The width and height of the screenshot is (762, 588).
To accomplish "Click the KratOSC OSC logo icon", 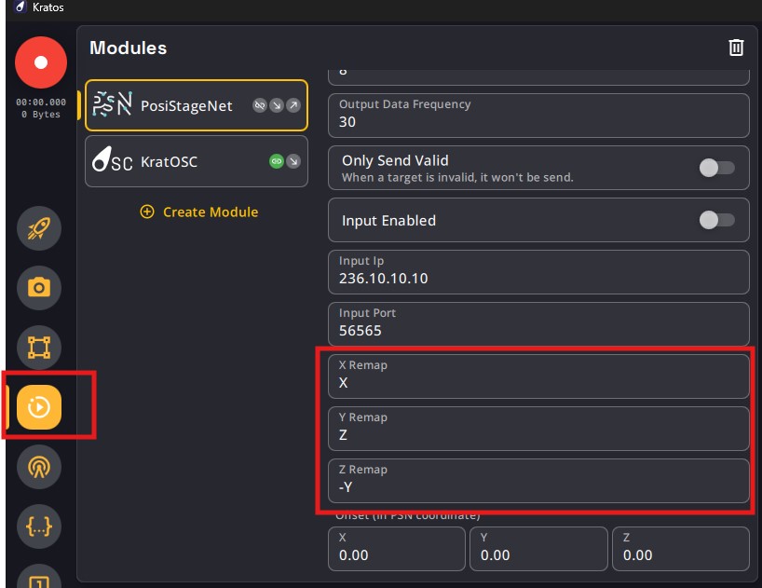I will [113, 159].
